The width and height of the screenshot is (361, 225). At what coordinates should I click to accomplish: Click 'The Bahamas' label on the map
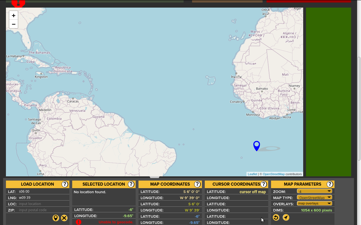pos(39,53)
